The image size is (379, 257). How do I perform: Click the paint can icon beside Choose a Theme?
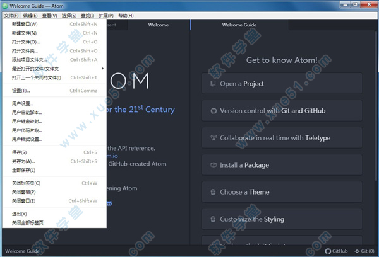(x=213, y=192)
